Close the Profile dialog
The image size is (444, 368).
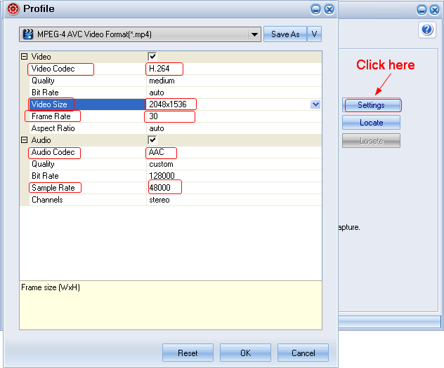[329, 9]
